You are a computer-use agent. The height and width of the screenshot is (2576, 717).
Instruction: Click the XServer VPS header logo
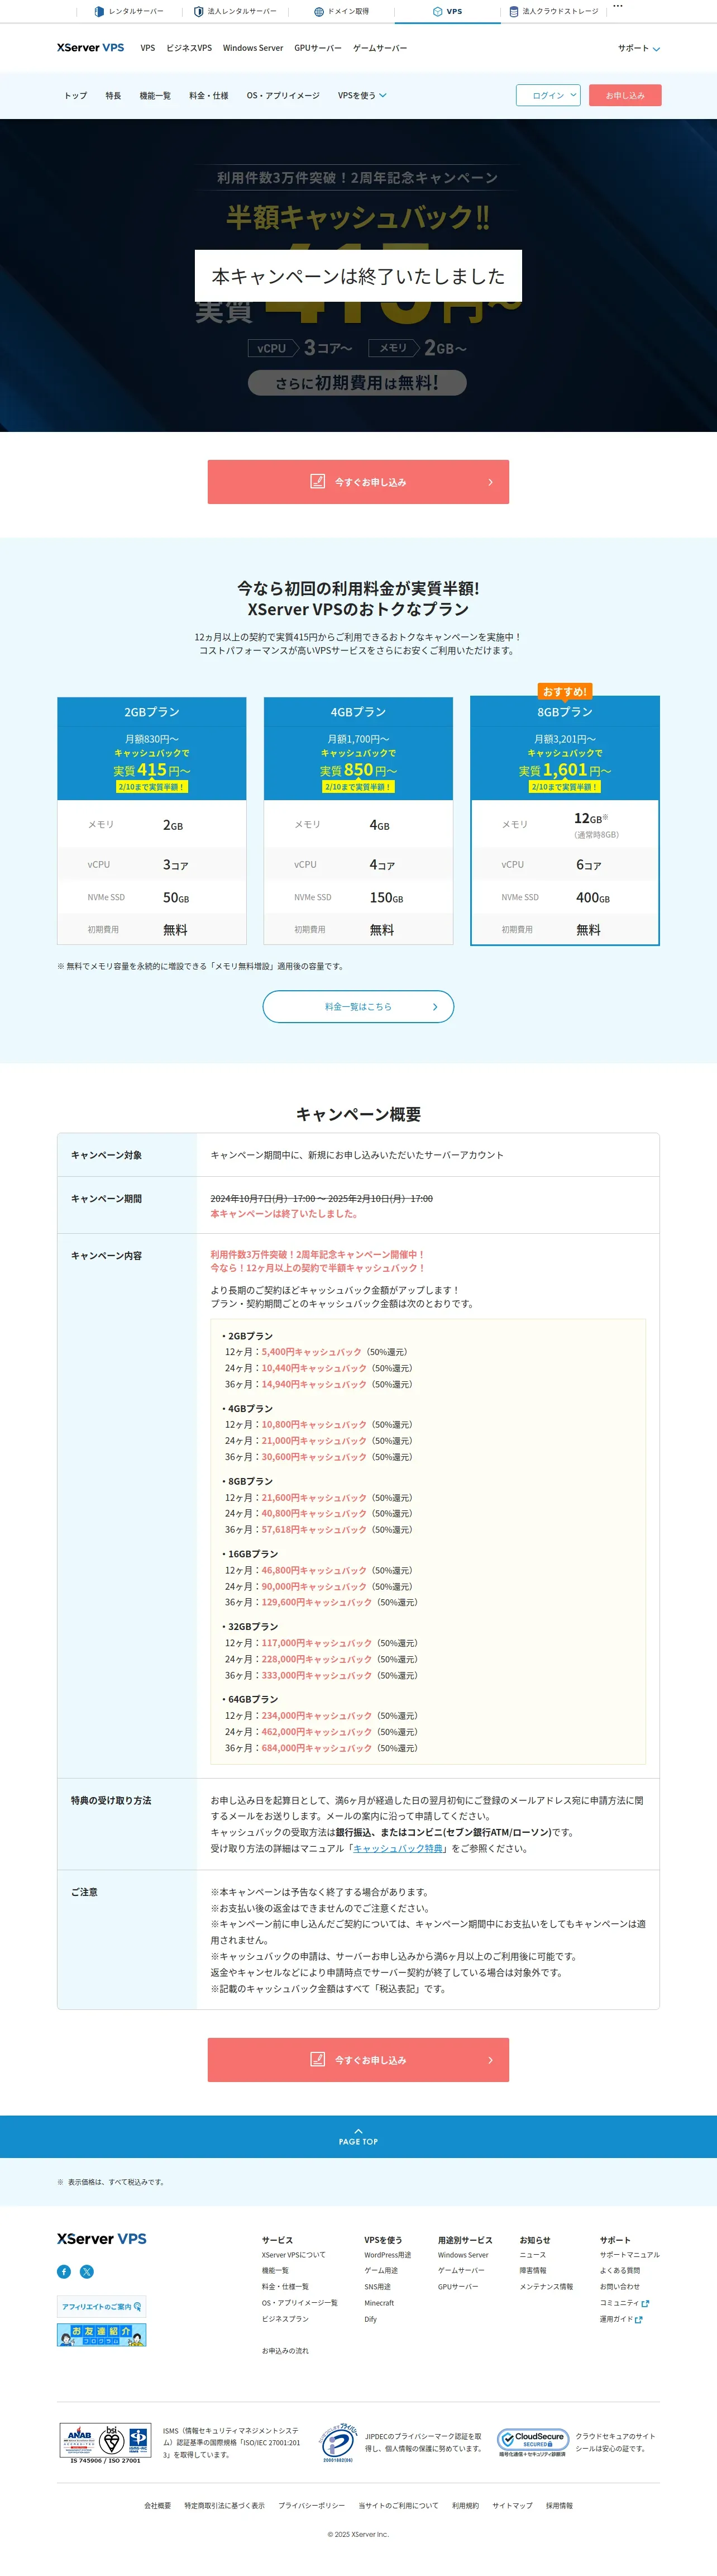[x=90, y=47]
